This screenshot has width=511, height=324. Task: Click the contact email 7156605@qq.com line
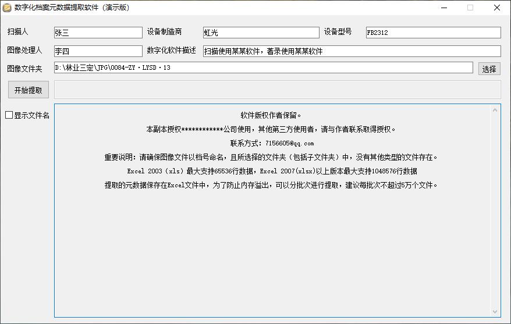coord(271,143)
